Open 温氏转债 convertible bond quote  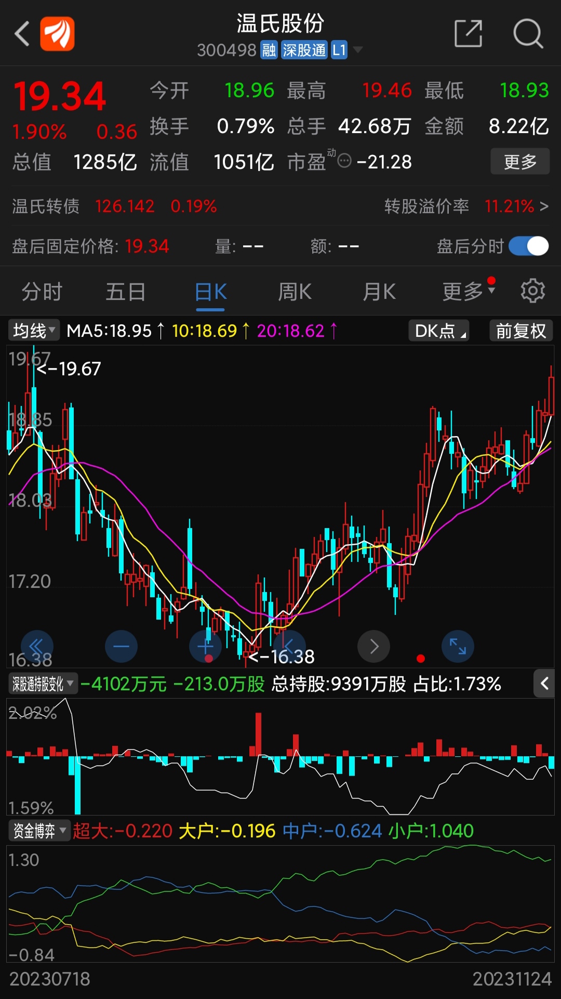(114, 206)
